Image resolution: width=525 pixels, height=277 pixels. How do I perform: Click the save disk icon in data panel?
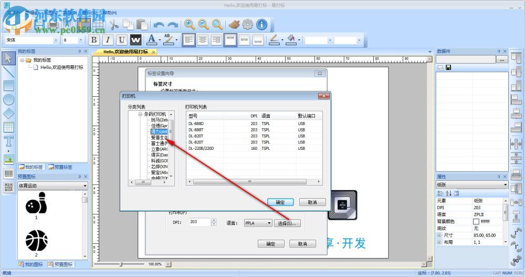tap(448, 67)
